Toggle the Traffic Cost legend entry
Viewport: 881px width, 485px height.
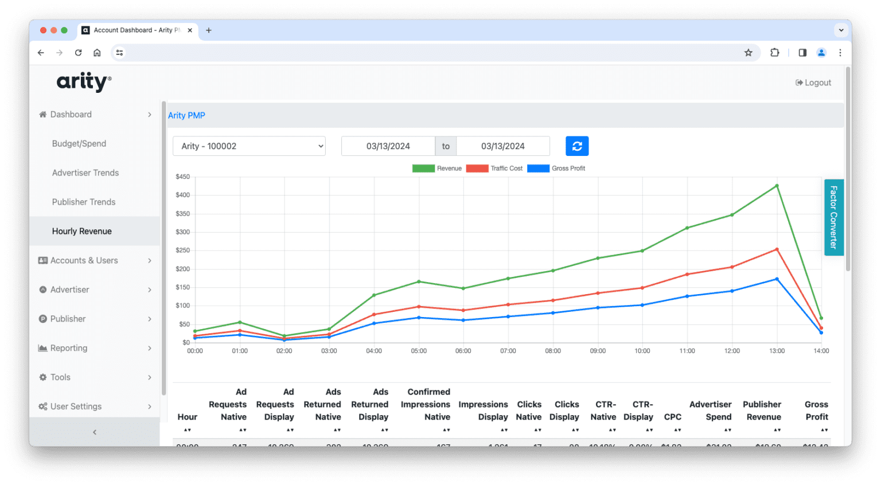coord(494,168)
